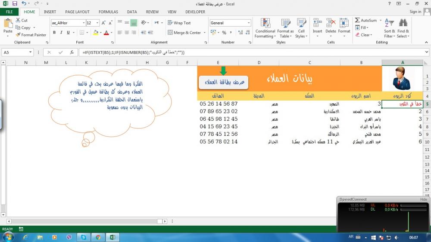Screen dimensions: 431x242
Task: Click the Insert Function fx icon
Action: (72, 52)
